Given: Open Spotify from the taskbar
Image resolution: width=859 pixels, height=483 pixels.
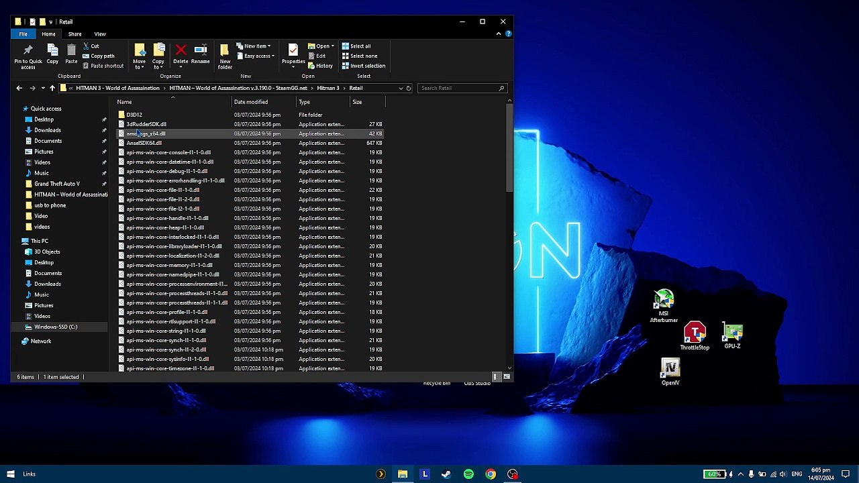Looking at the screenshot, I should tap(468, 474).
